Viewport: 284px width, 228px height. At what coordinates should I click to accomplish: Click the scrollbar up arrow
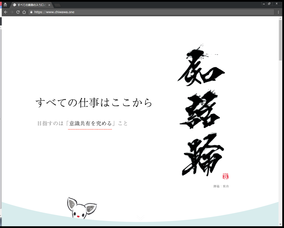(280, 18)
